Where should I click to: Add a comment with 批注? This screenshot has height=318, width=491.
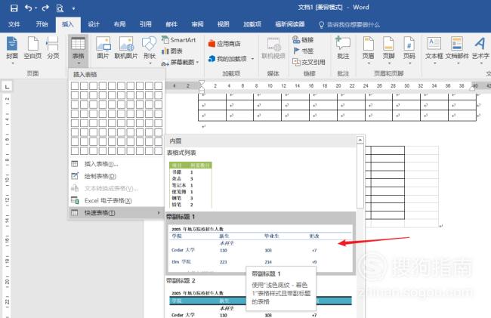coord(343,48)
